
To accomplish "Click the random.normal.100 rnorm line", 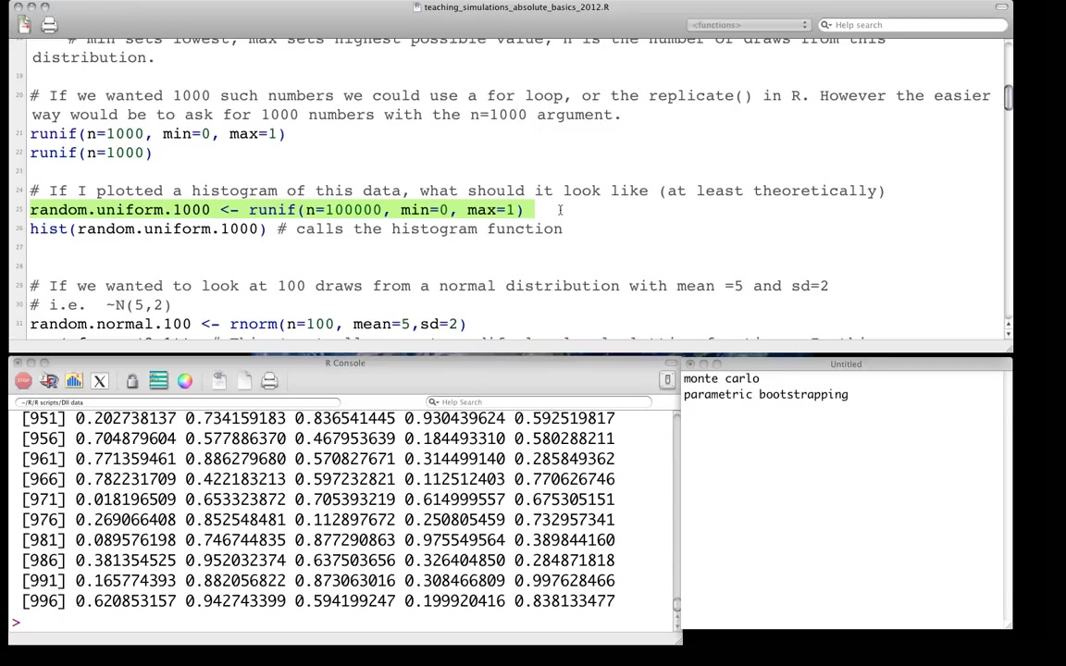I will (x=248, y=324).
